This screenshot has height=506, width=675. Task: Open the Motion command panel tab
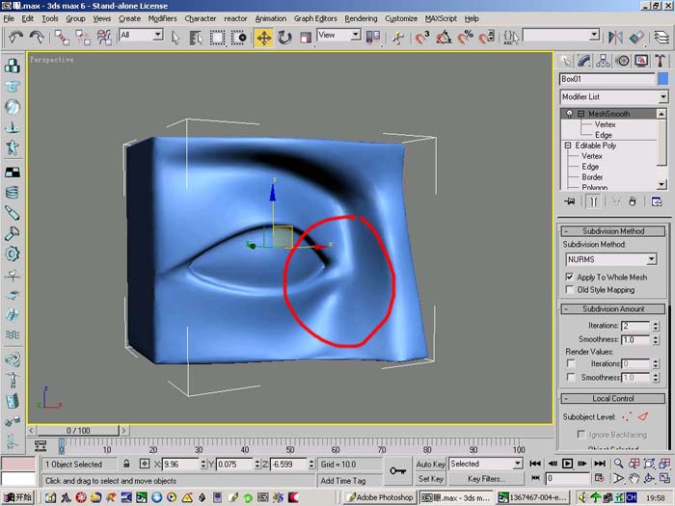623,61
